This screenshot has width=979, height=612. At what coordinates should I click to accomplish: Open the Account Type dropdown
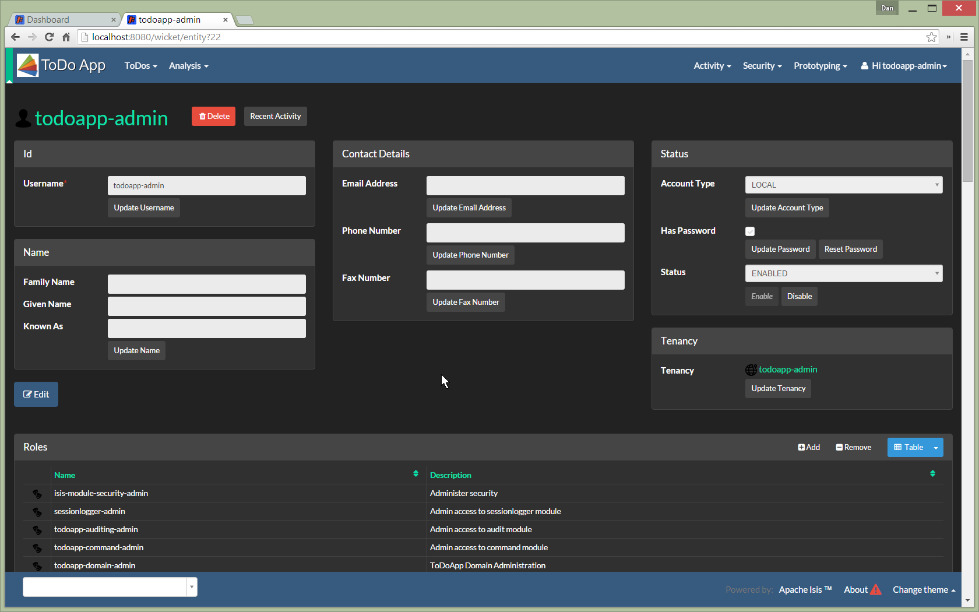843,185
